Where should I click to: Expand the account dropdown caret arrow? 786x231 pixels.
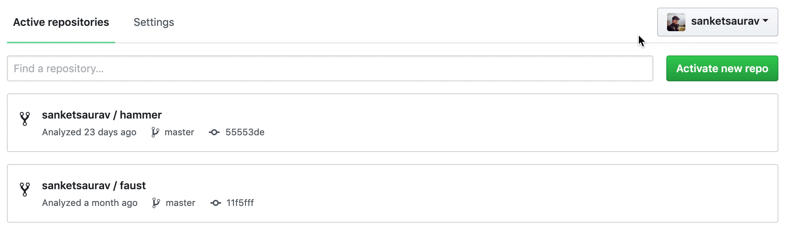coord(765,21)
